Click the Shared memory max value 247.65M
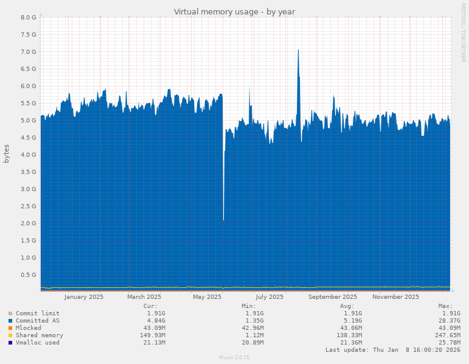Screen dimensions: 469x364 click(x=448, y=335)
